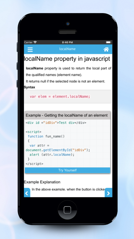134x239 pixels.
Task: Select code "var elem = element.localName;"
Action: [60, 96]
